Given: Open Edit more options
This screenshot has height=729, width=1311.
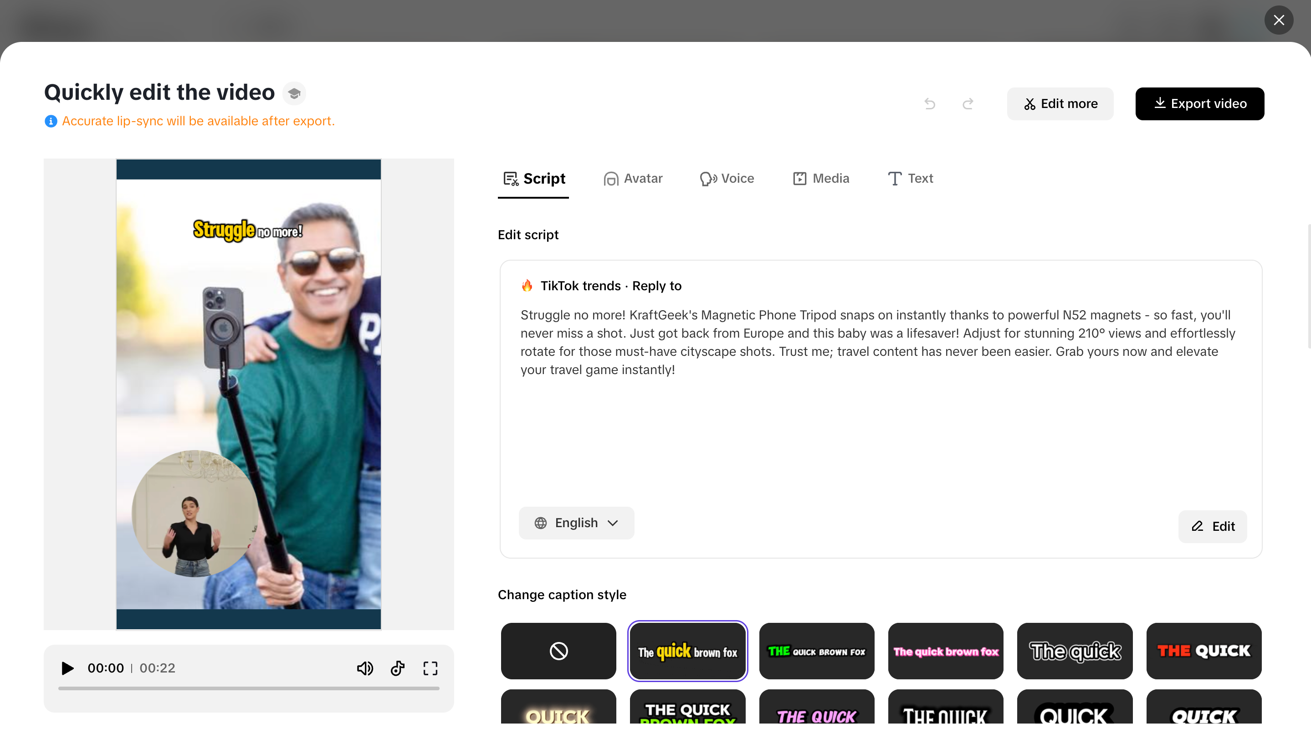Looking at the screenshot, I should tap(1060, 104).
